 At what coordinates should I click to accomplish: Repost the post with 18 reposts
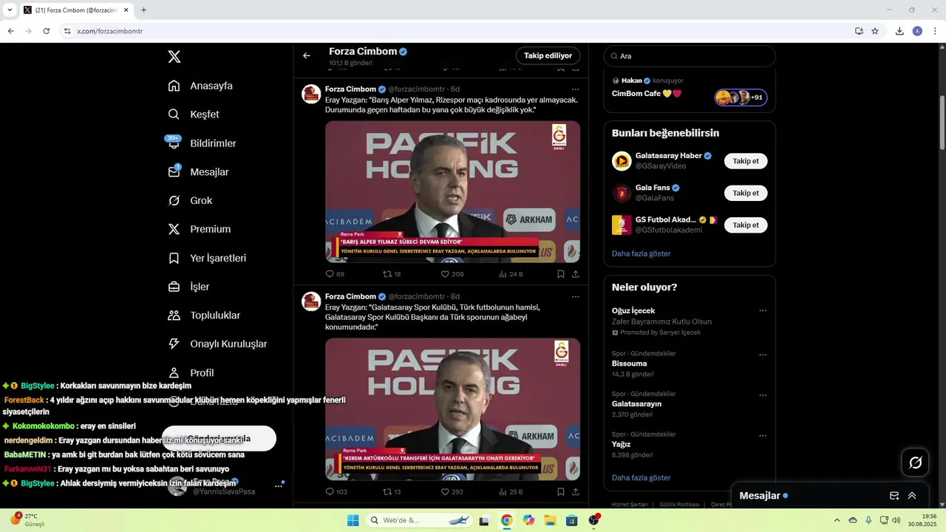[392, 274]
